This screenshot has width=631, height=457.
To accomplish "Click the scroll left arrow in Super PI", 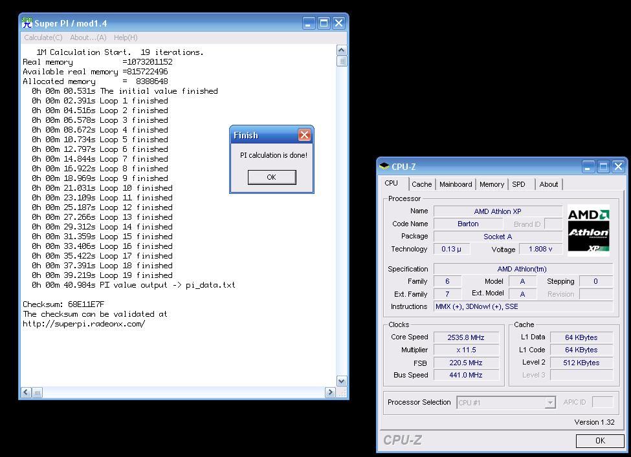I will (x=26, y=392).
